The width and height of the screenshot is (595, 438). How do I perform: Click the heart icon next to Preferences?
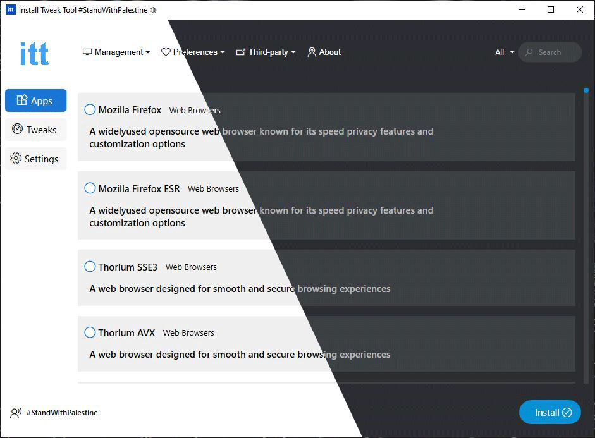coord(164,52)
